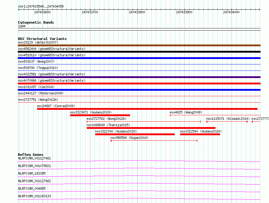Click the NLRP3 NM_001243133 transcript label
The height and width of the screenshot is (203, 269).
pos(34,196)
